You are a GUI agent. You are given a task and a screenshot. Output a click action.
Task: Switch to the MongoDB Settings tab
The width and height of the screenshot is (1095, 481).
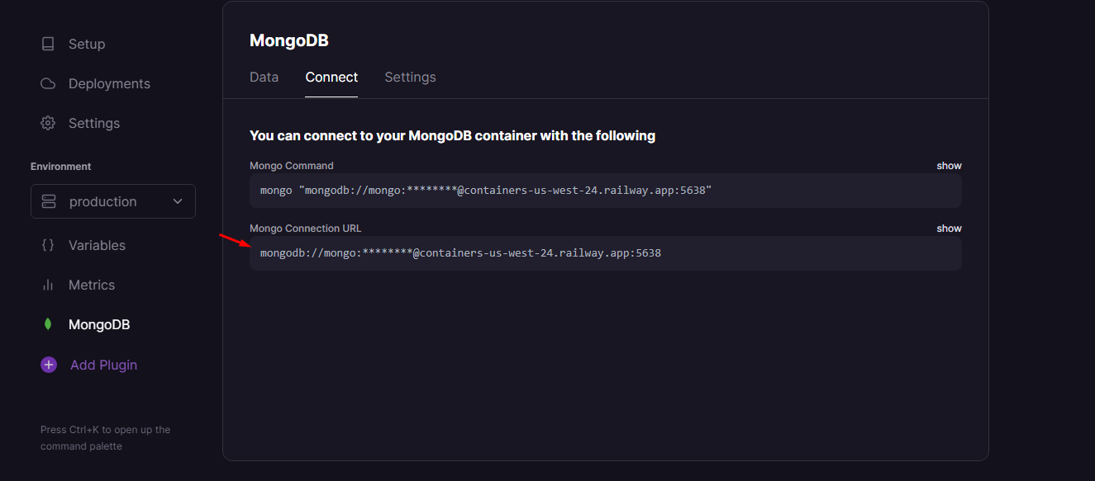point(410,77)
